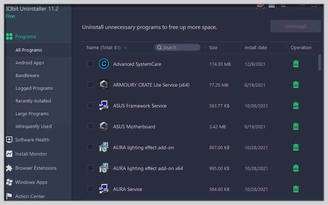Click the Programs grid icon in sidebar
This screenshot has height=205, width=328.
coord(9,36)
